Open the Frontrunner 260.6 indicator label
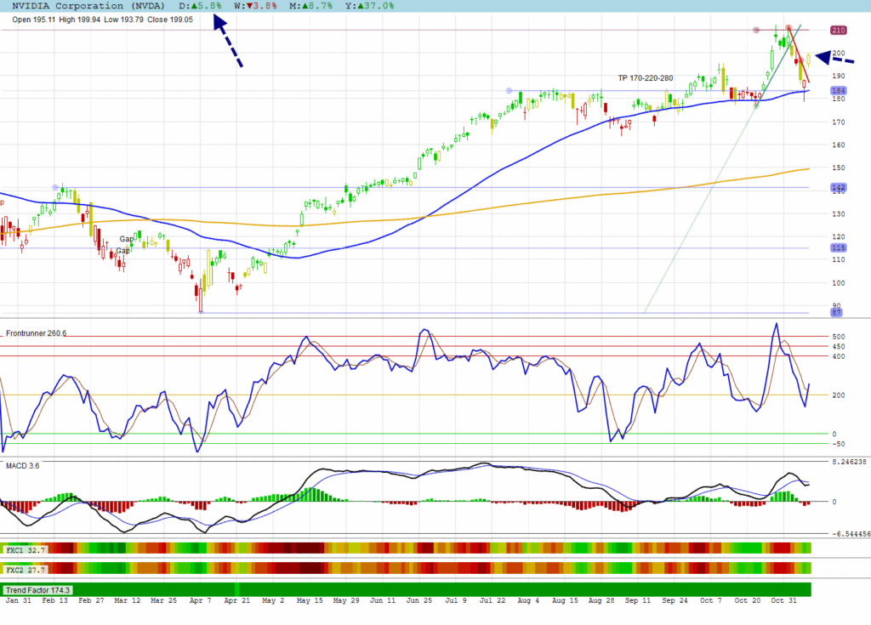Screen dimensions: 871x625 [36, 333]
